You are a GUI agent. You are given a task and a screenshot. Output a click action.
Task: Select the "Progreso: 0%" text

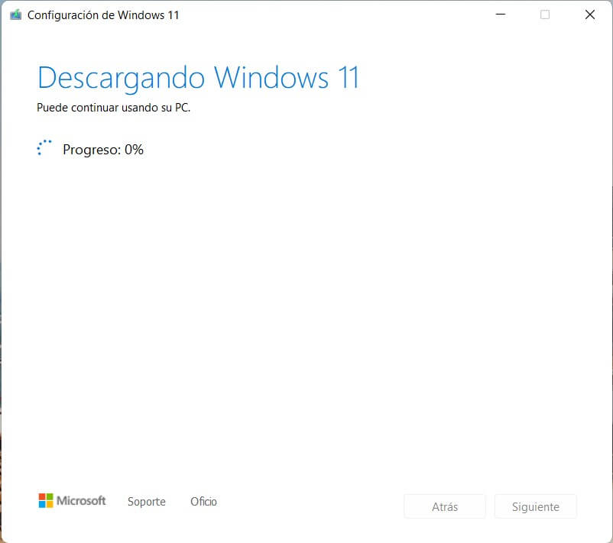click(103, 150)
